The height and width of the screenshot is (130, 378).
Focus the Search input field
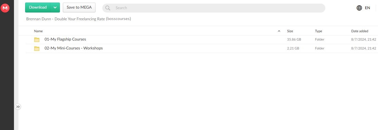[x=217, y=8]
